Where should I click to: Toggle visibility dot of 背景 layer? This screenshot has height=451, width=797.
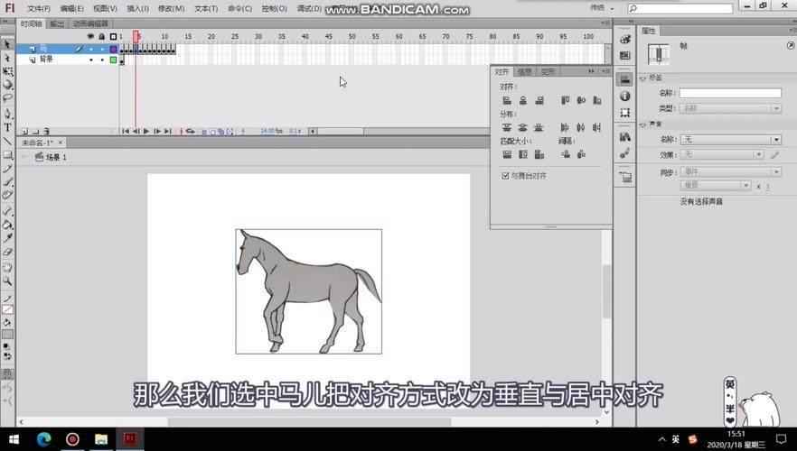[91, 60]
